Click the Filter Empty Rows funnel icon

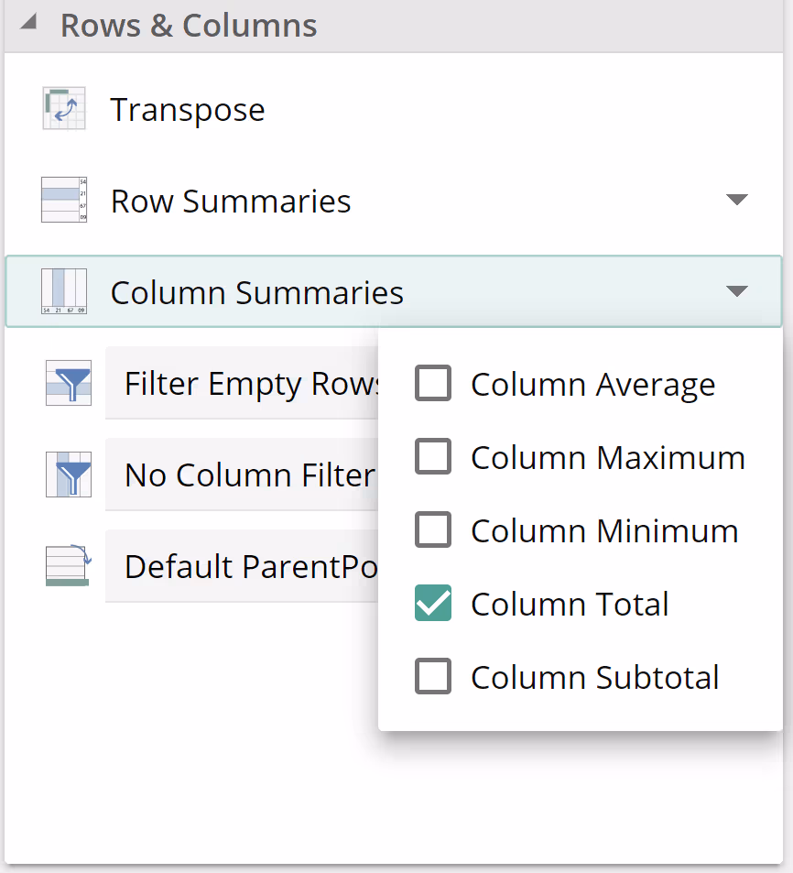(69, 383)
